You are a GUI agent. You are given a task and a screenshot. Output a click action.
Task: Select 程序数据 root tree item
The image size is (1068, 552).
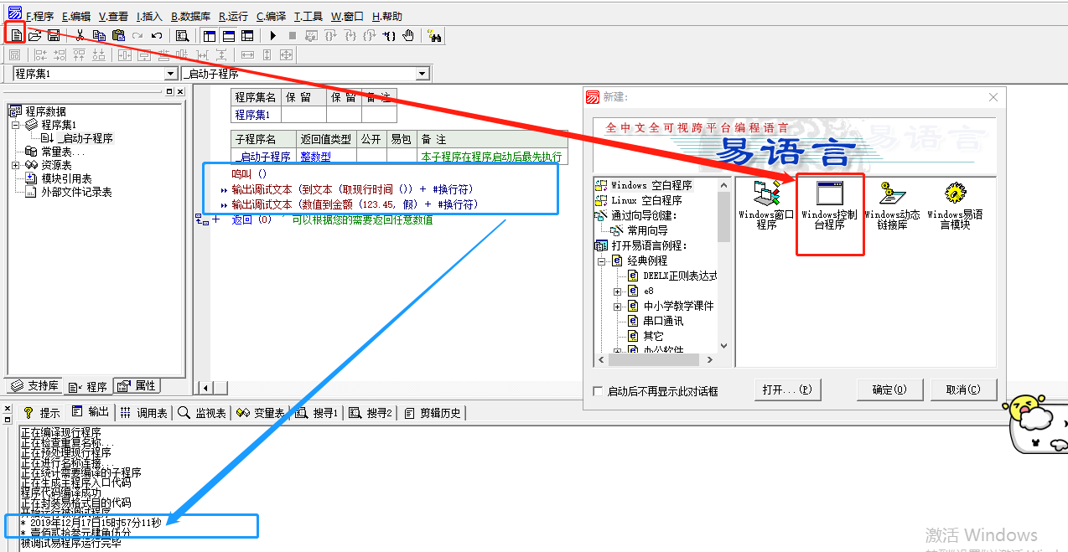(x=45, y=111)
